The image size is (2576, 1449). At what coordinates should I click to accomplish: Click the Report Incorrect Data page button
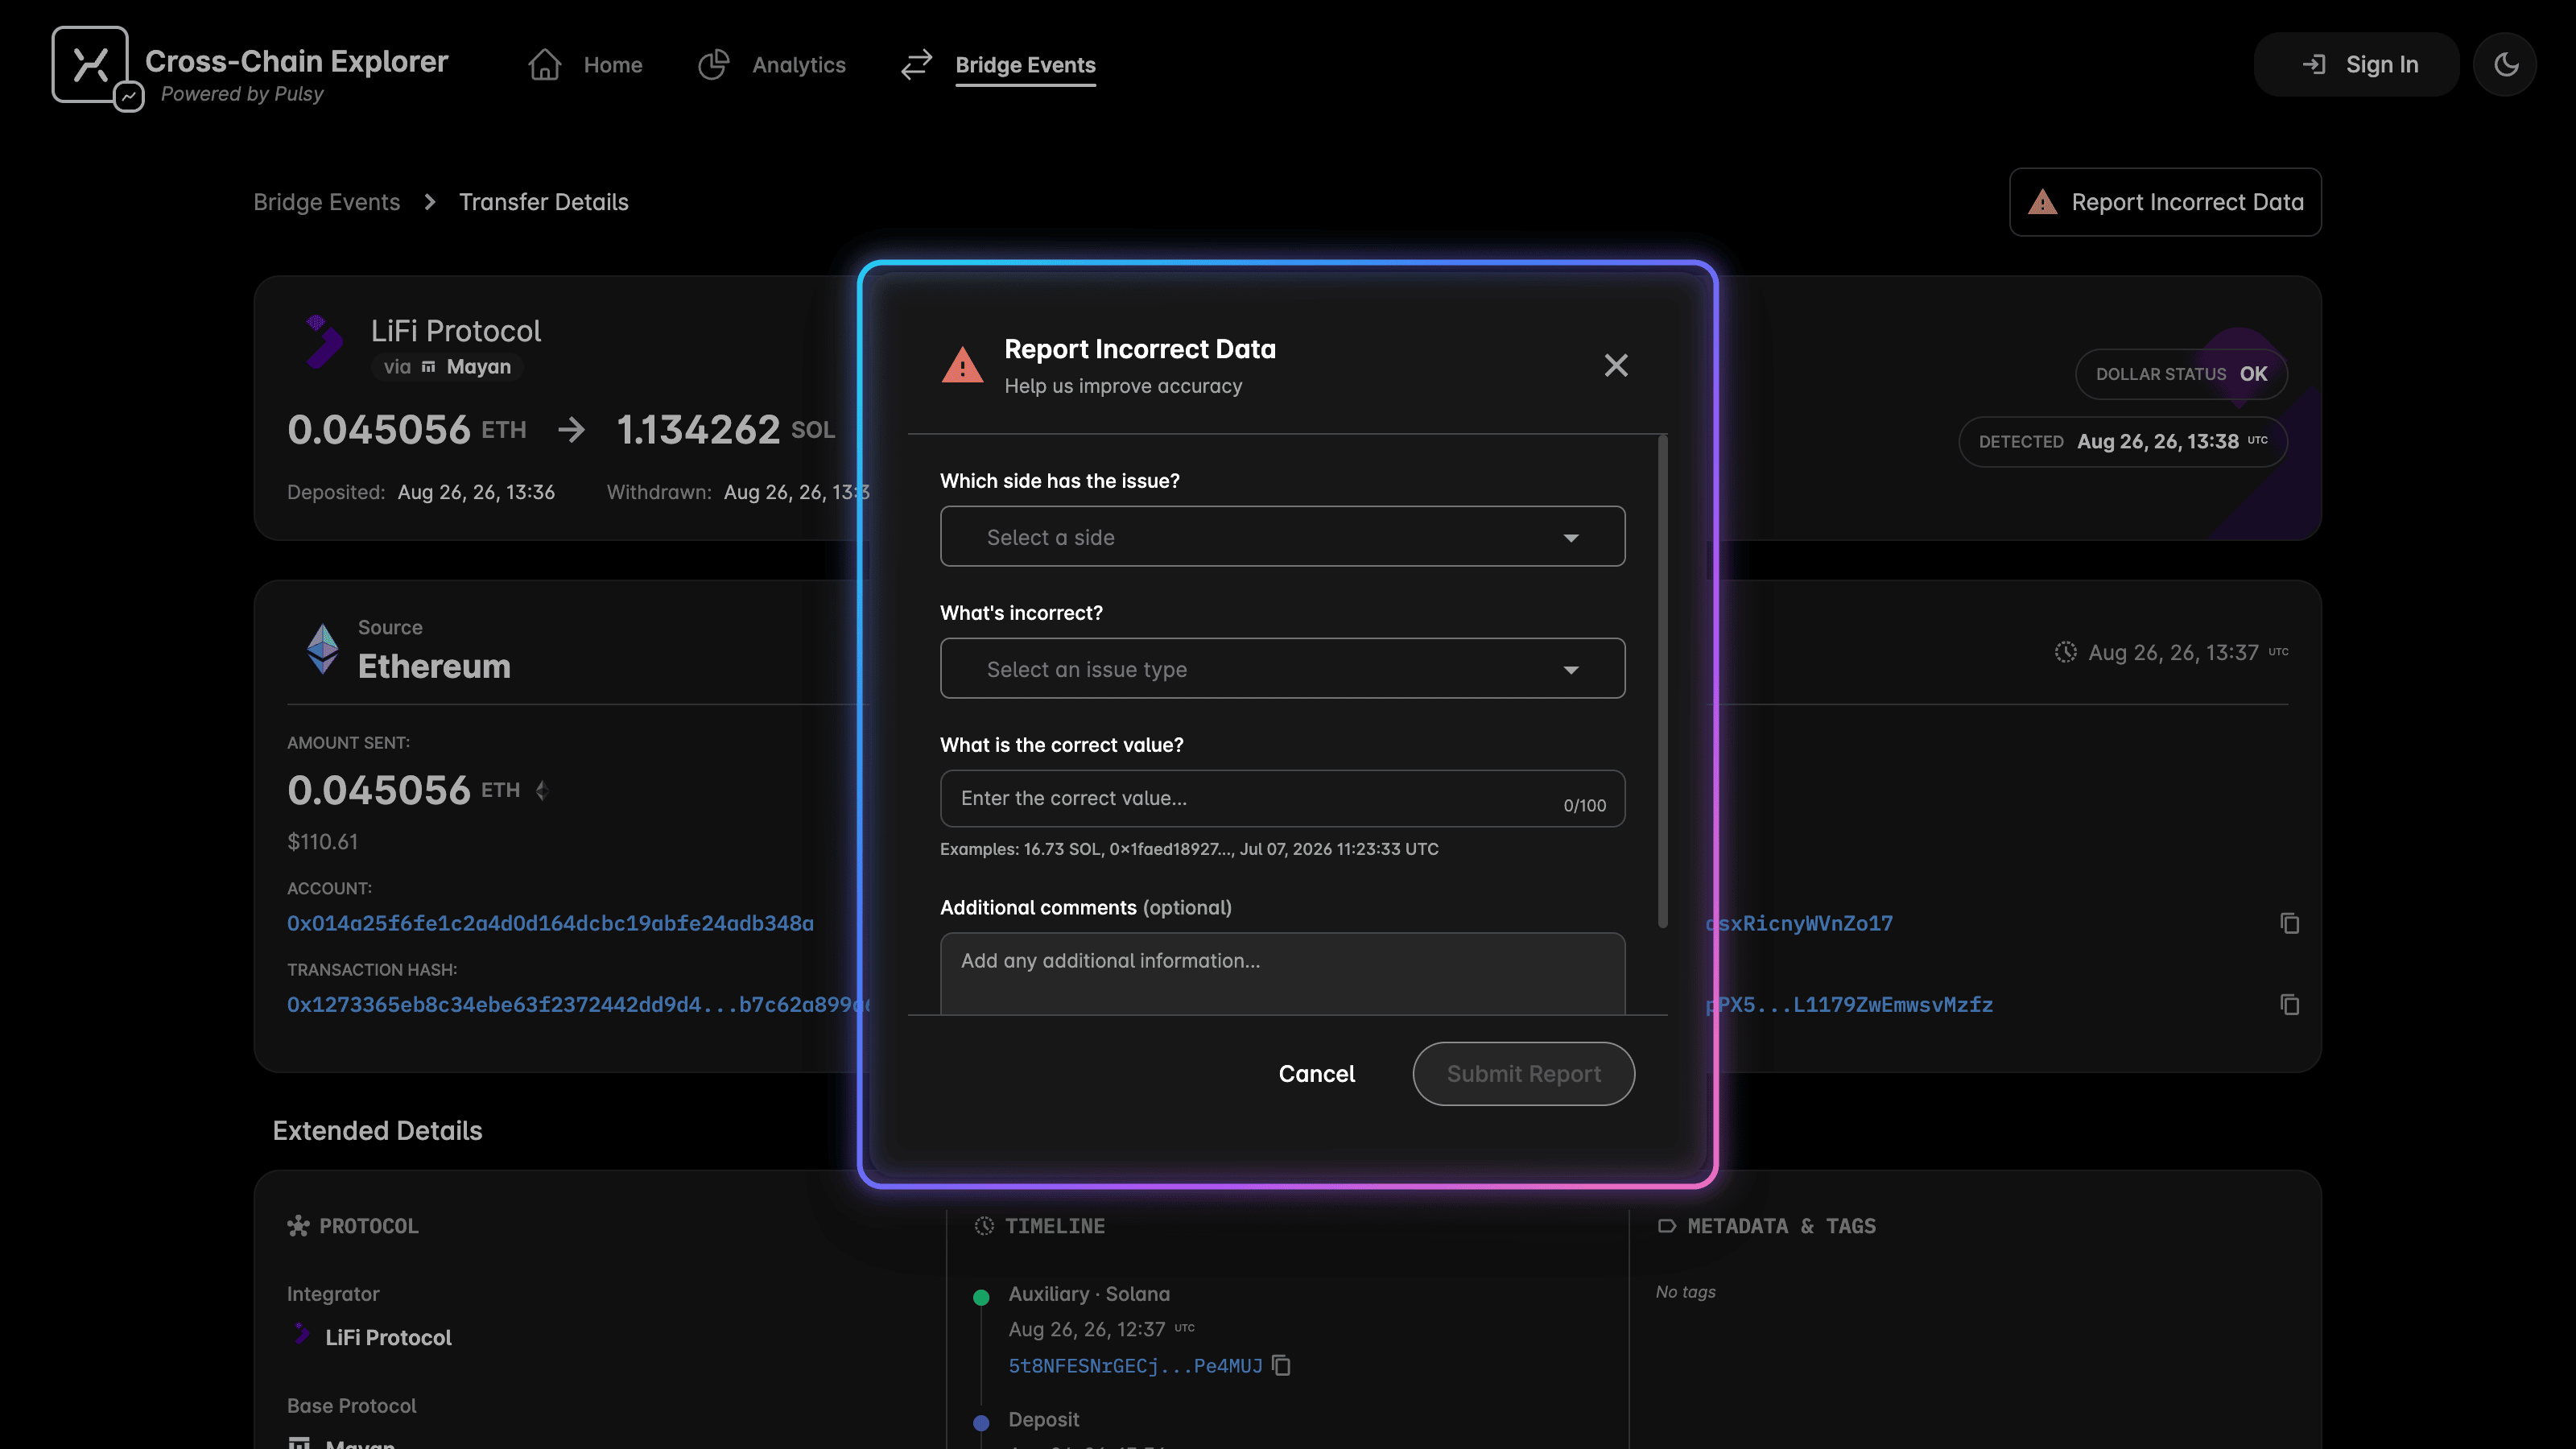pyautogui.click(x=2166, y=202)
